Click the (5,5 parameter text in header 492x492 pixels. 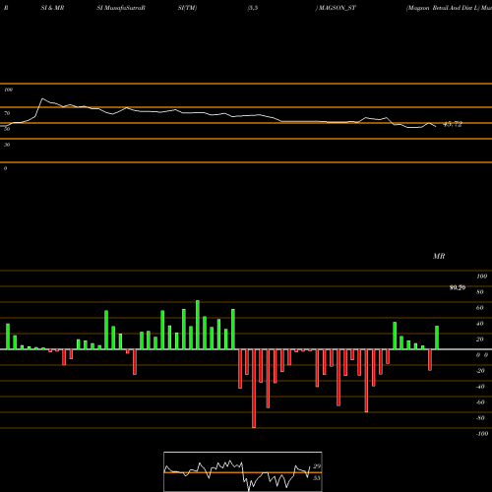coord(253,8)
